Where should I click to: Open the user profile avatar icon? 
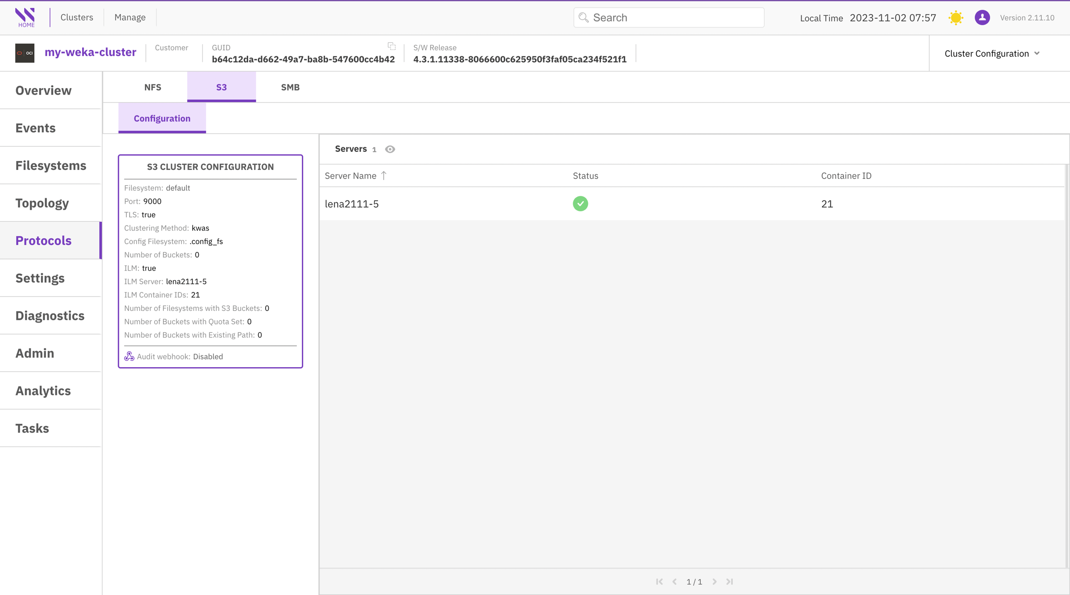(x=982, y=18)
